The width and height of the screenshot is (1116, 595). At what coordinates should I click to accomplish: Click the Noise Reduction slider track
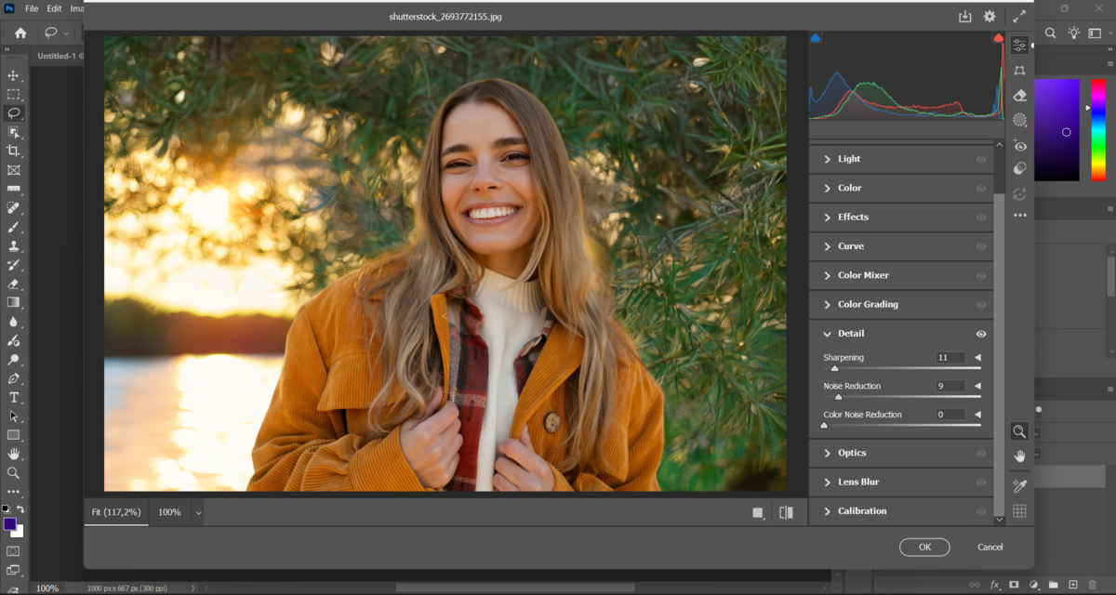click(x=901, y=397)
